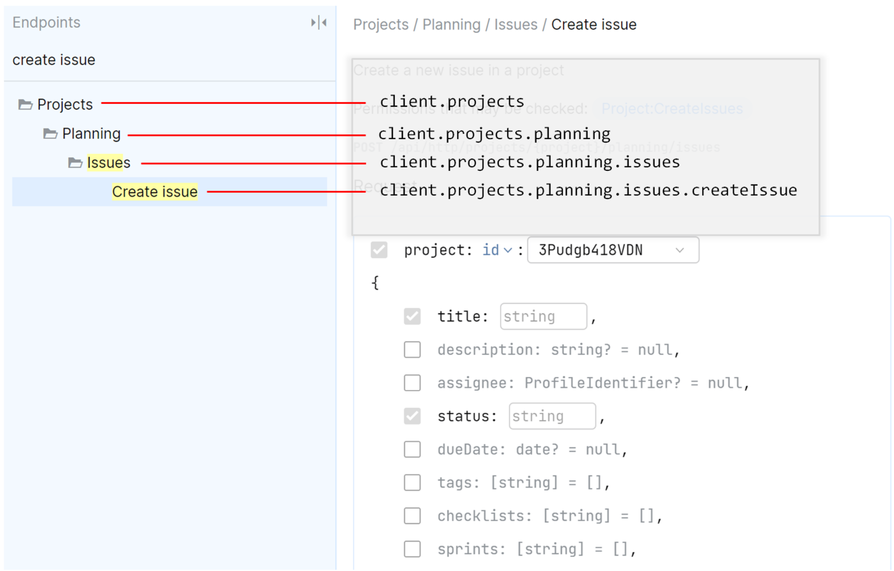This screenshot has height=571, width=894.
Task: Enable the checklists field checkbox
Action: pyautogui.click(x=412, y=515)
